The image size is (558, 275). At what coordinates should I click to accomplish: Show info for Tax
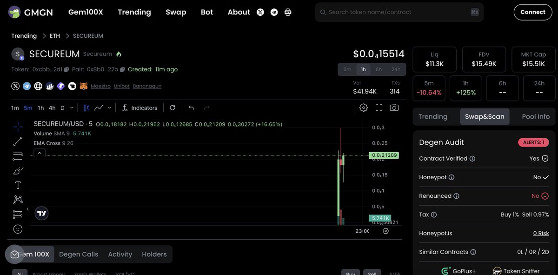(434, 215)
